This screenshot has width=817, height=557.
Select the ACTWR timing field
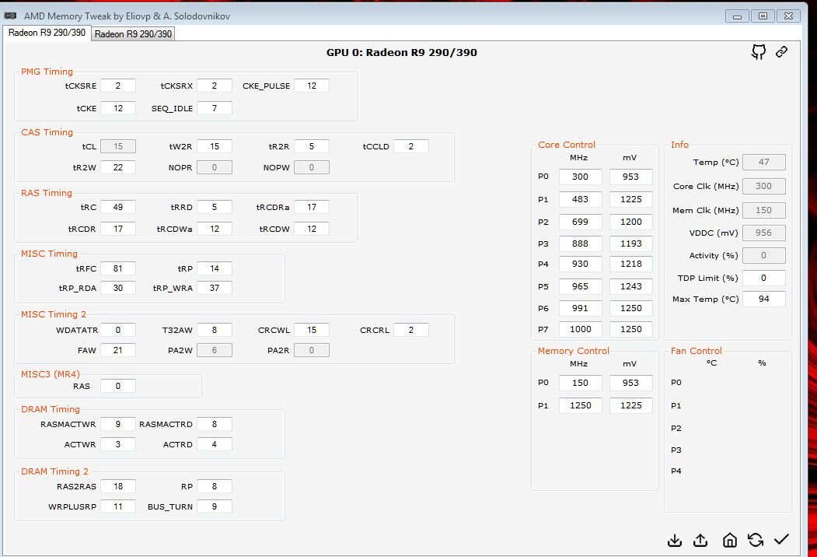[x=118, y=444]
